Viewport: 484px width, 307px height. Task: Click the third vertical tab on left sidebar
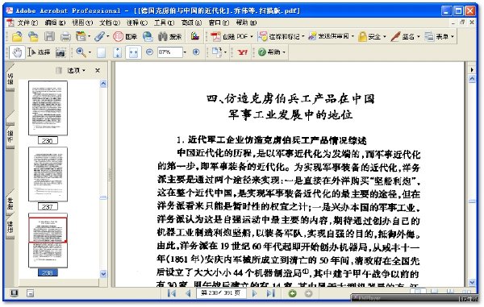[x=10, y=203]
